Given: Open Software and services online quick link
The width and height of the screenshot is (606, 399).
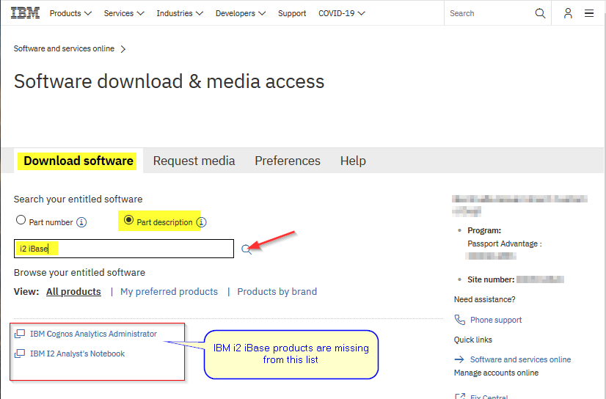Looking at the screenshot, I should pos(520,359).
